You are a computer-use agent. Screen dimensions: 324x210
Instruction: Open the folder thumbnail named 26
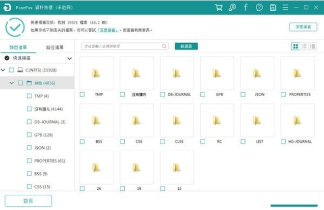pos(96,167)
